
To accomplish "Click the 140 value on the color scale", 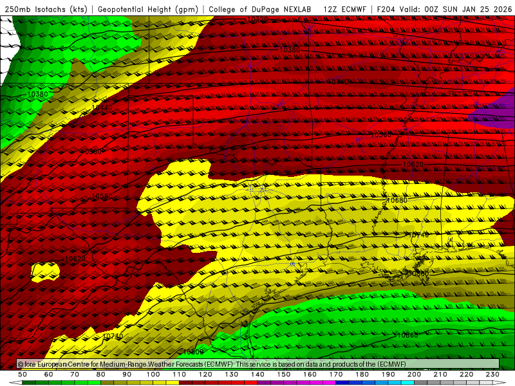I will coord(257,374).
